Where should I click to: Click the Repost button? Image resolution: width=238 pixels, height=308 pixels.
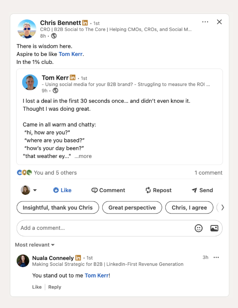158,190
